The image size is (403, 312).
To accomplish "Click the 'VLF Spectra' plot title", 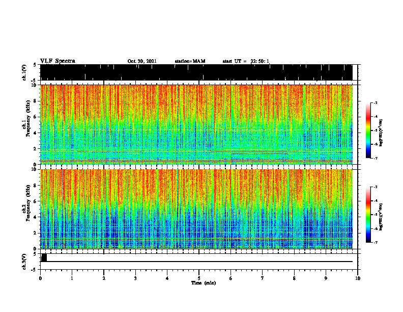I will click(x=57, y=61).
